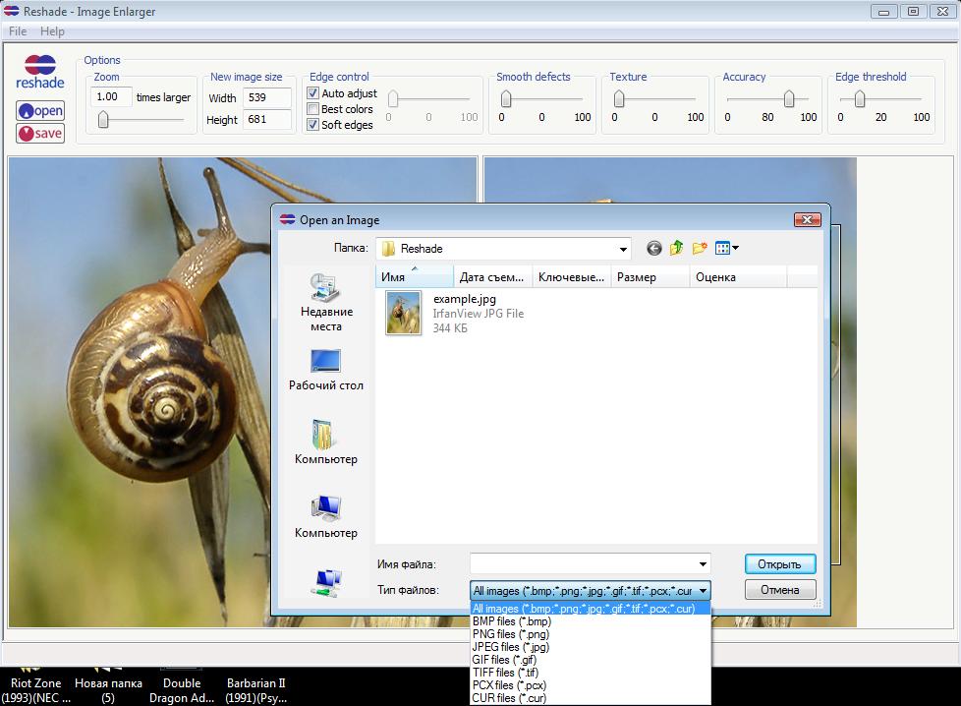The width and height of the screenshot is (961, 706).
Task: Select the example.jpg file thumbnail
Action: pyautogui.click(x=404, y=313)
